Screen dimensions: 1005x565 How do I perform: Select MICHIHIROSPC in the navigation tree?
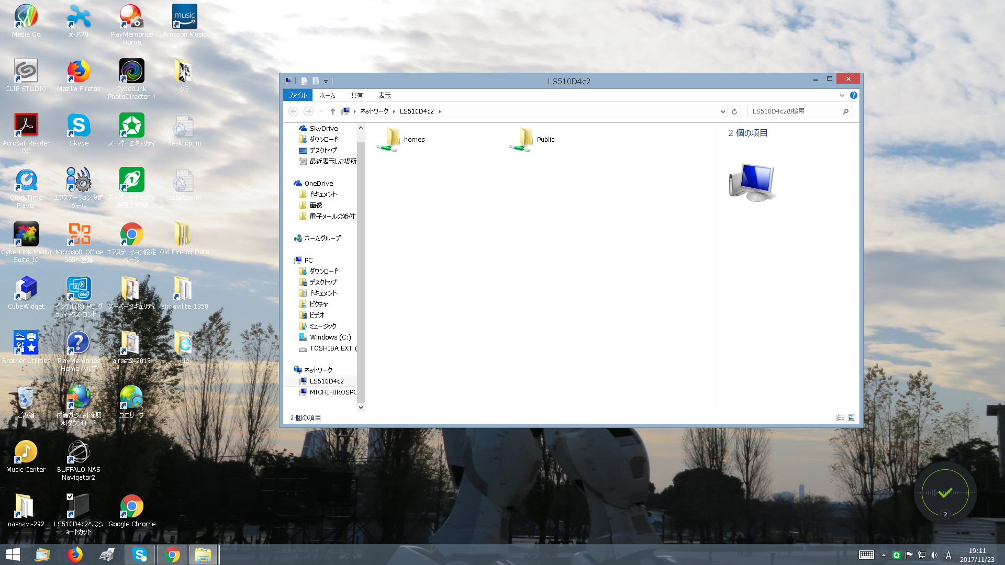pyautogui.click(x=332, y=392)
